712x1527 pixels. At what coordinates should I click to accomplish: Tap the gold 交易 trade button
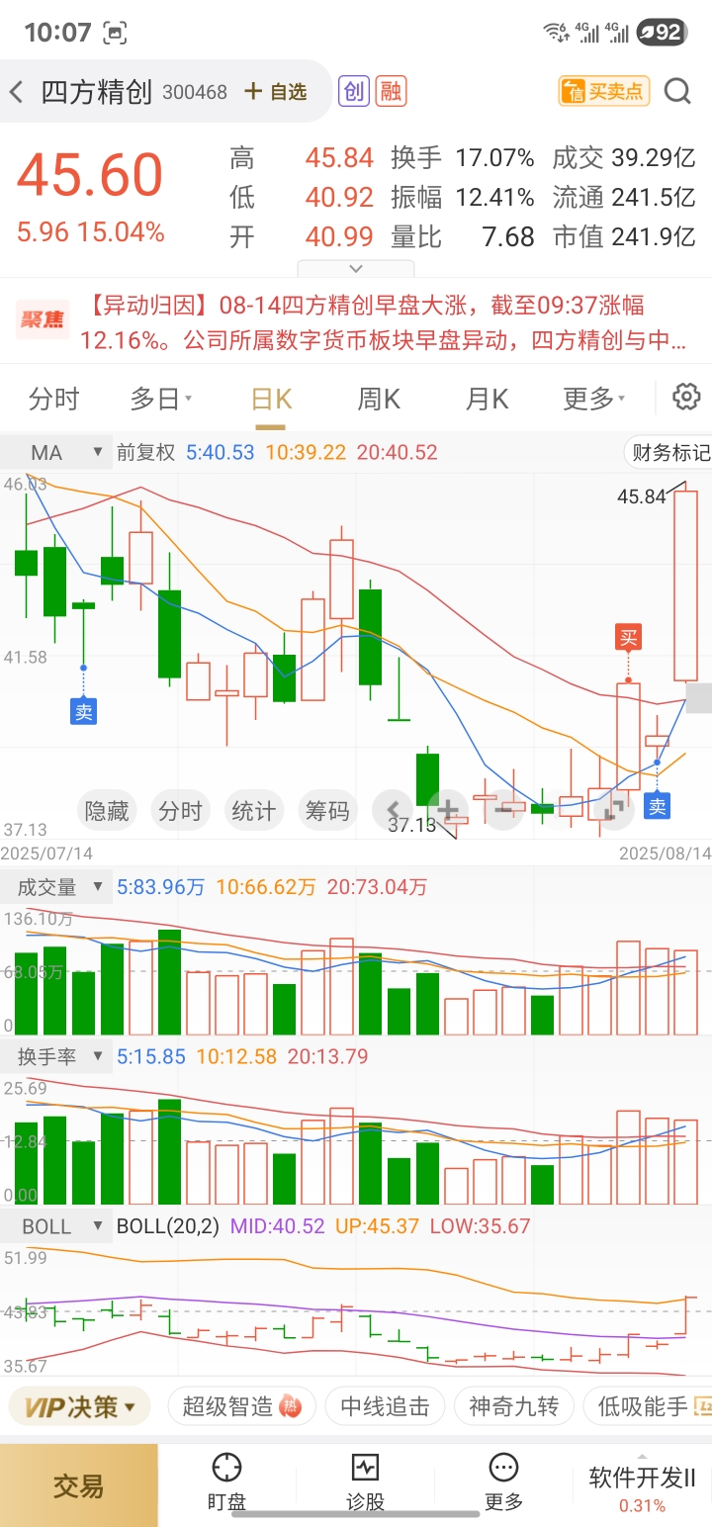pos(79,1485)
